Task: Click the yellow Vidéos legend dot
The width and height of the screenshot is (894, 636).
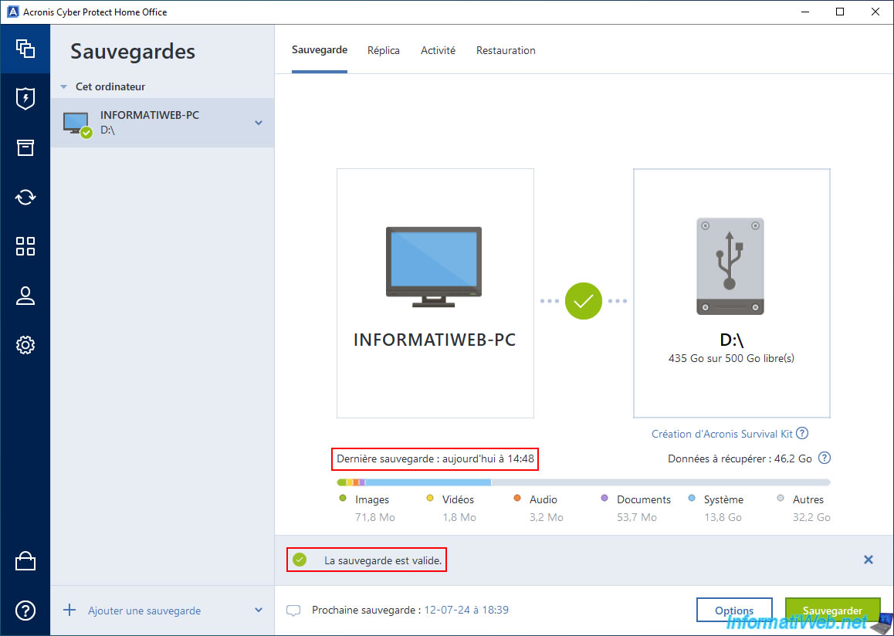Action: (431, 498)
